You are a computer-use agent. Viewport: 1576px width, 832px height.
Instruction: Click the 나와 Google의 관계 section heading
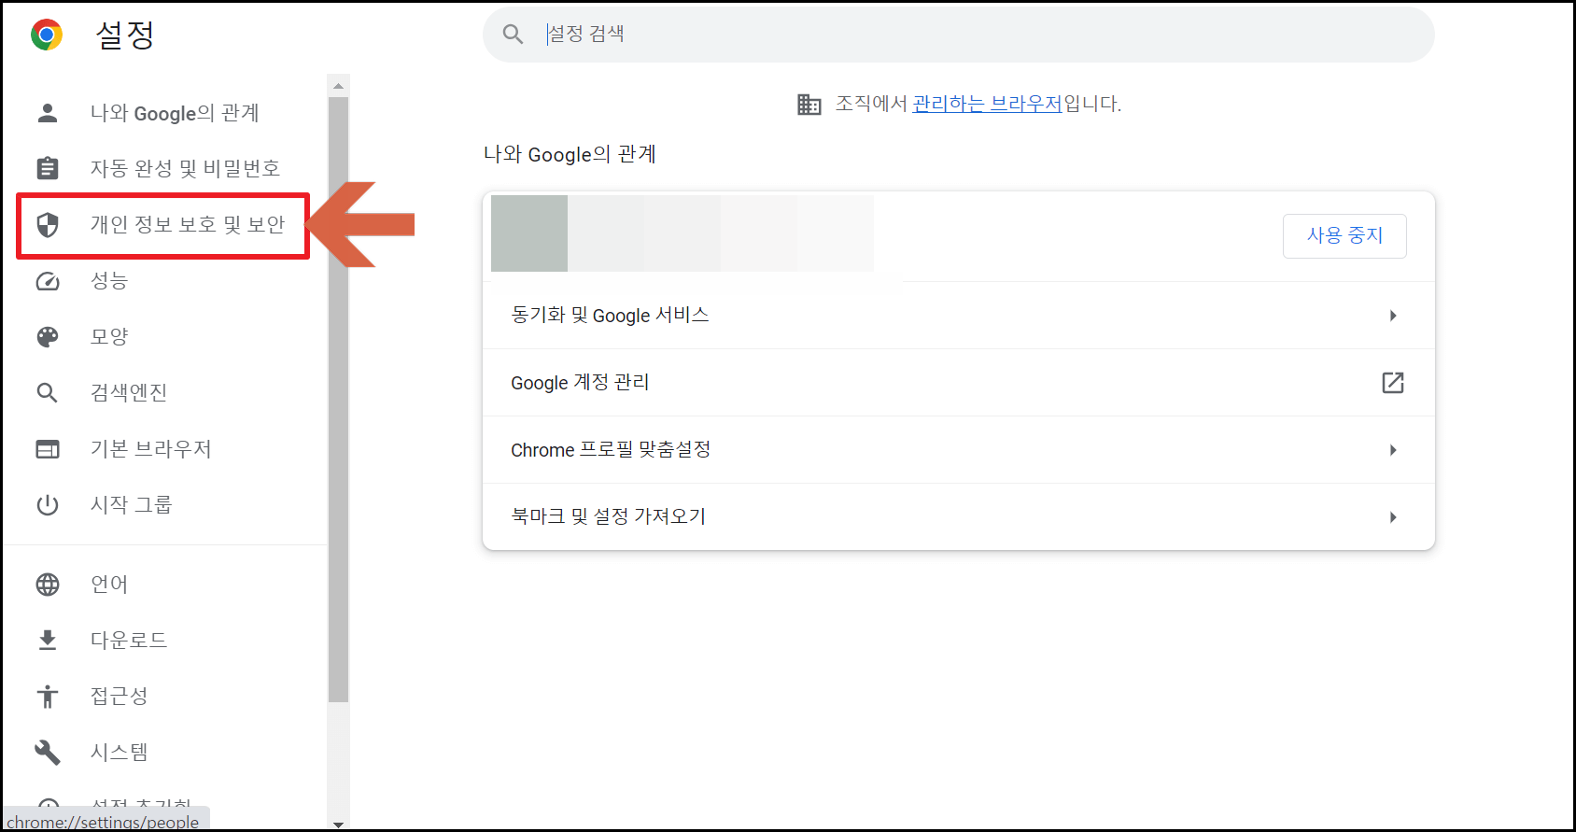click(570, 154)
